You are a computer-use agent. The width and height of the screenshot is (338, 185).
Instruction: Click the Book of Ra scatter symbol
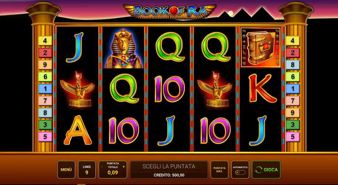pyautogui.click(x=261, y=47)
